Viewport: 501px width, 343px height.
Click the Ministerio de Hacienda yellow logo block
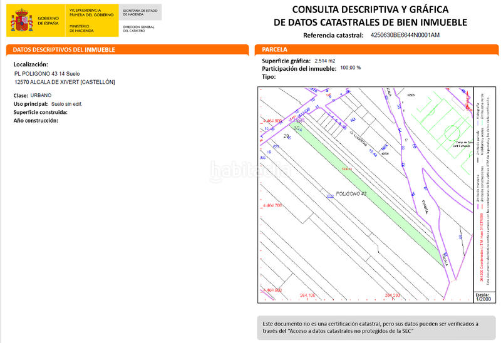pos(92,21)
